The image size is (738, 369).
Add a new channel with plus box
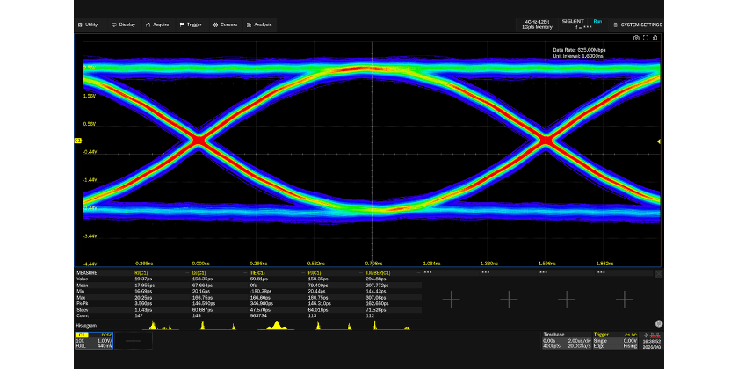(x=134, y=341)
